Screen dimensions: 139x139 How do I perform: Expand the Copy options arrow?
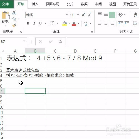[19, 19]
